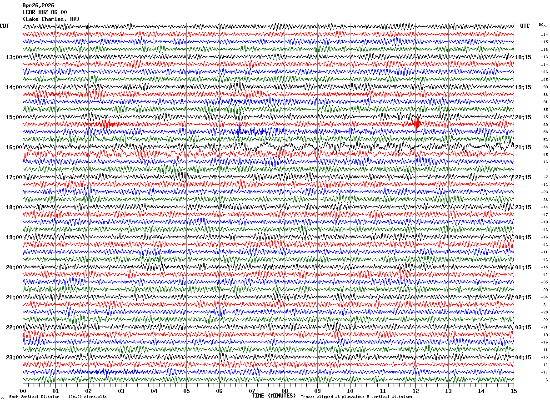
Task: Click minute "01" on the bottom time axis
Action: point(55,391)
